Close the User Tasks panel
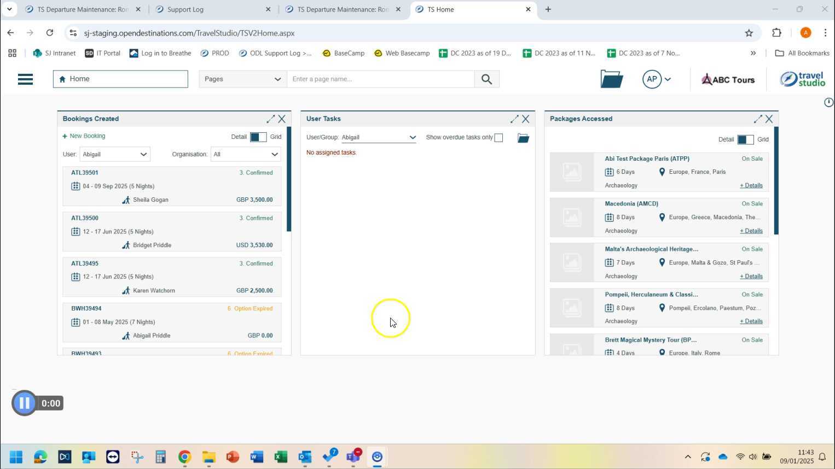The width and height of the screenshot is (835, 469). (x=525, y=119)
